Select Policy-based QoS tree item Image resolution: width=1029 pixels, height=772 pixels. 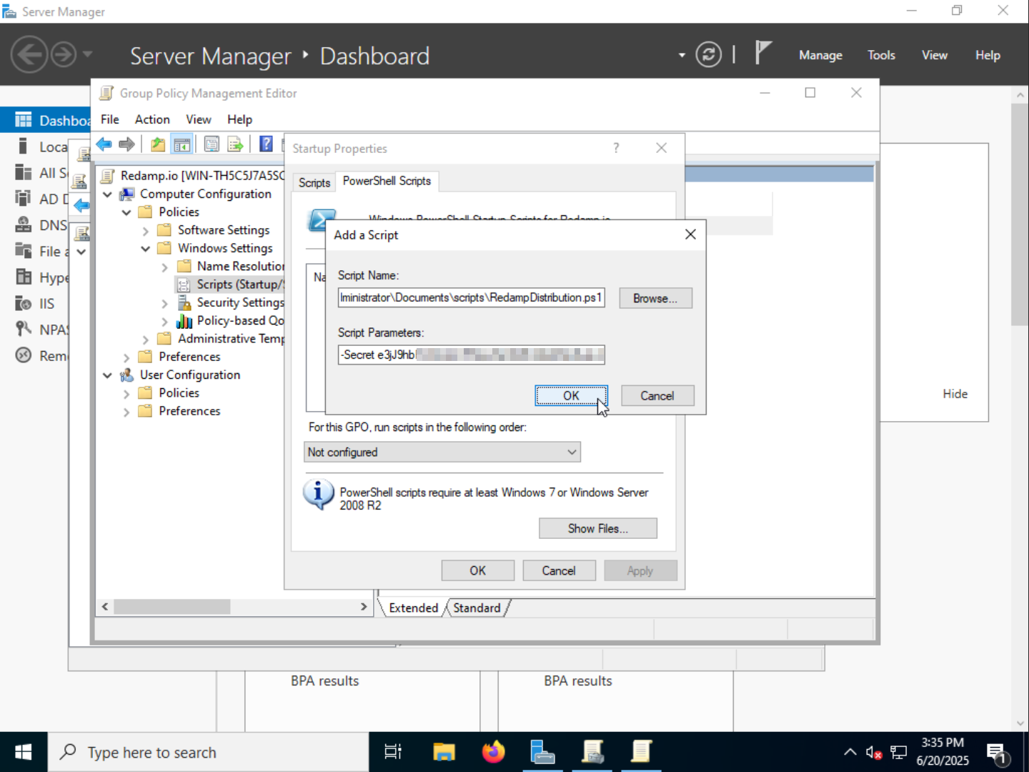click(232, 321)
